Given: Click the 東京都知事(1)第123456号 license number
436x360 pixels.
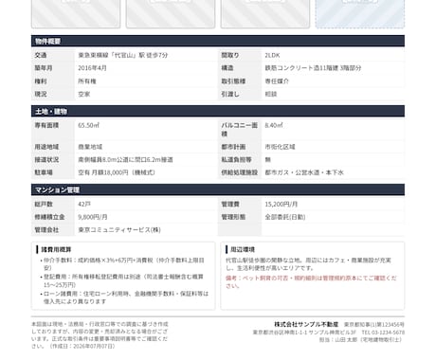Looking at the screenshot, I should click(x=374, y=325).
